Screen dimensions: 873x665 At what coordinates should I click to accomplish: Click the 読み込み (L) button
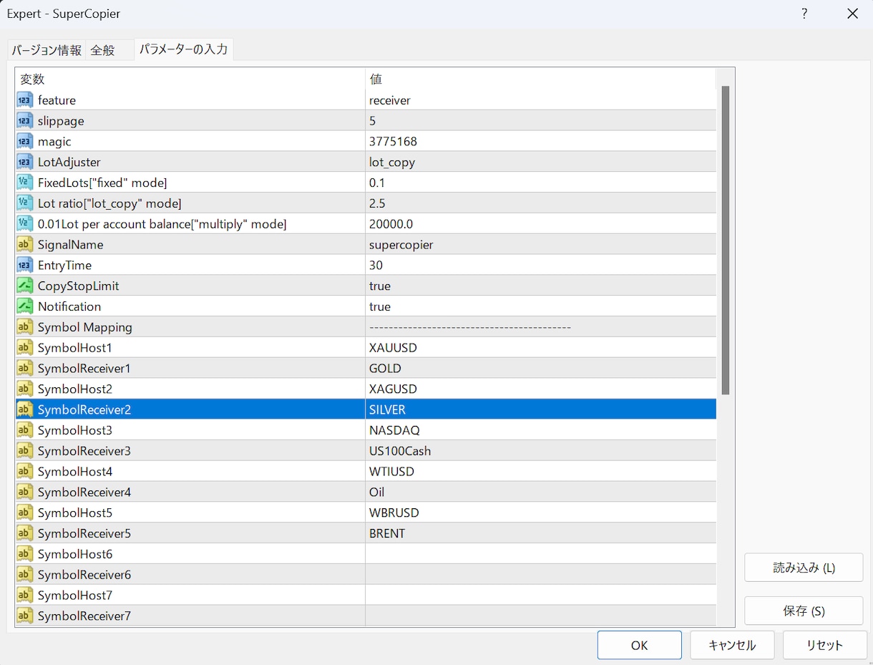click(x=804, y=568)
